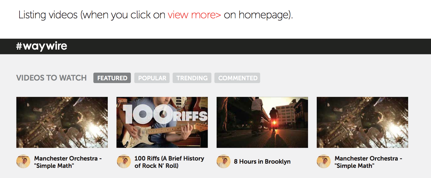The image size is (431, 178).
Task: Open leftmost 'Manchester Orchestra - Simple Math' title link
Action: click(x=68, y=162)
